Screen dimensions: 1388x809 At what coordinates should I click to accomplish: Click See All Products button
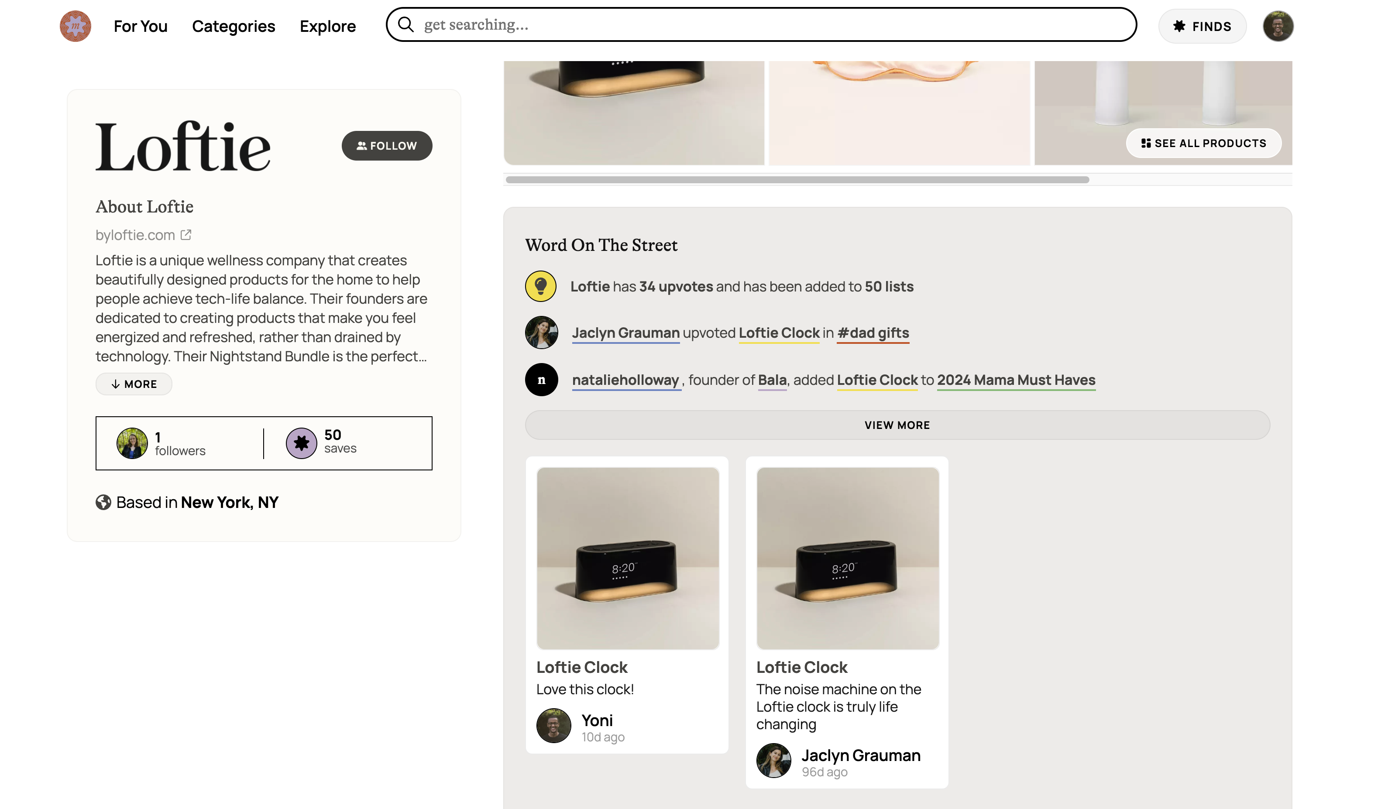[1203, 143]
